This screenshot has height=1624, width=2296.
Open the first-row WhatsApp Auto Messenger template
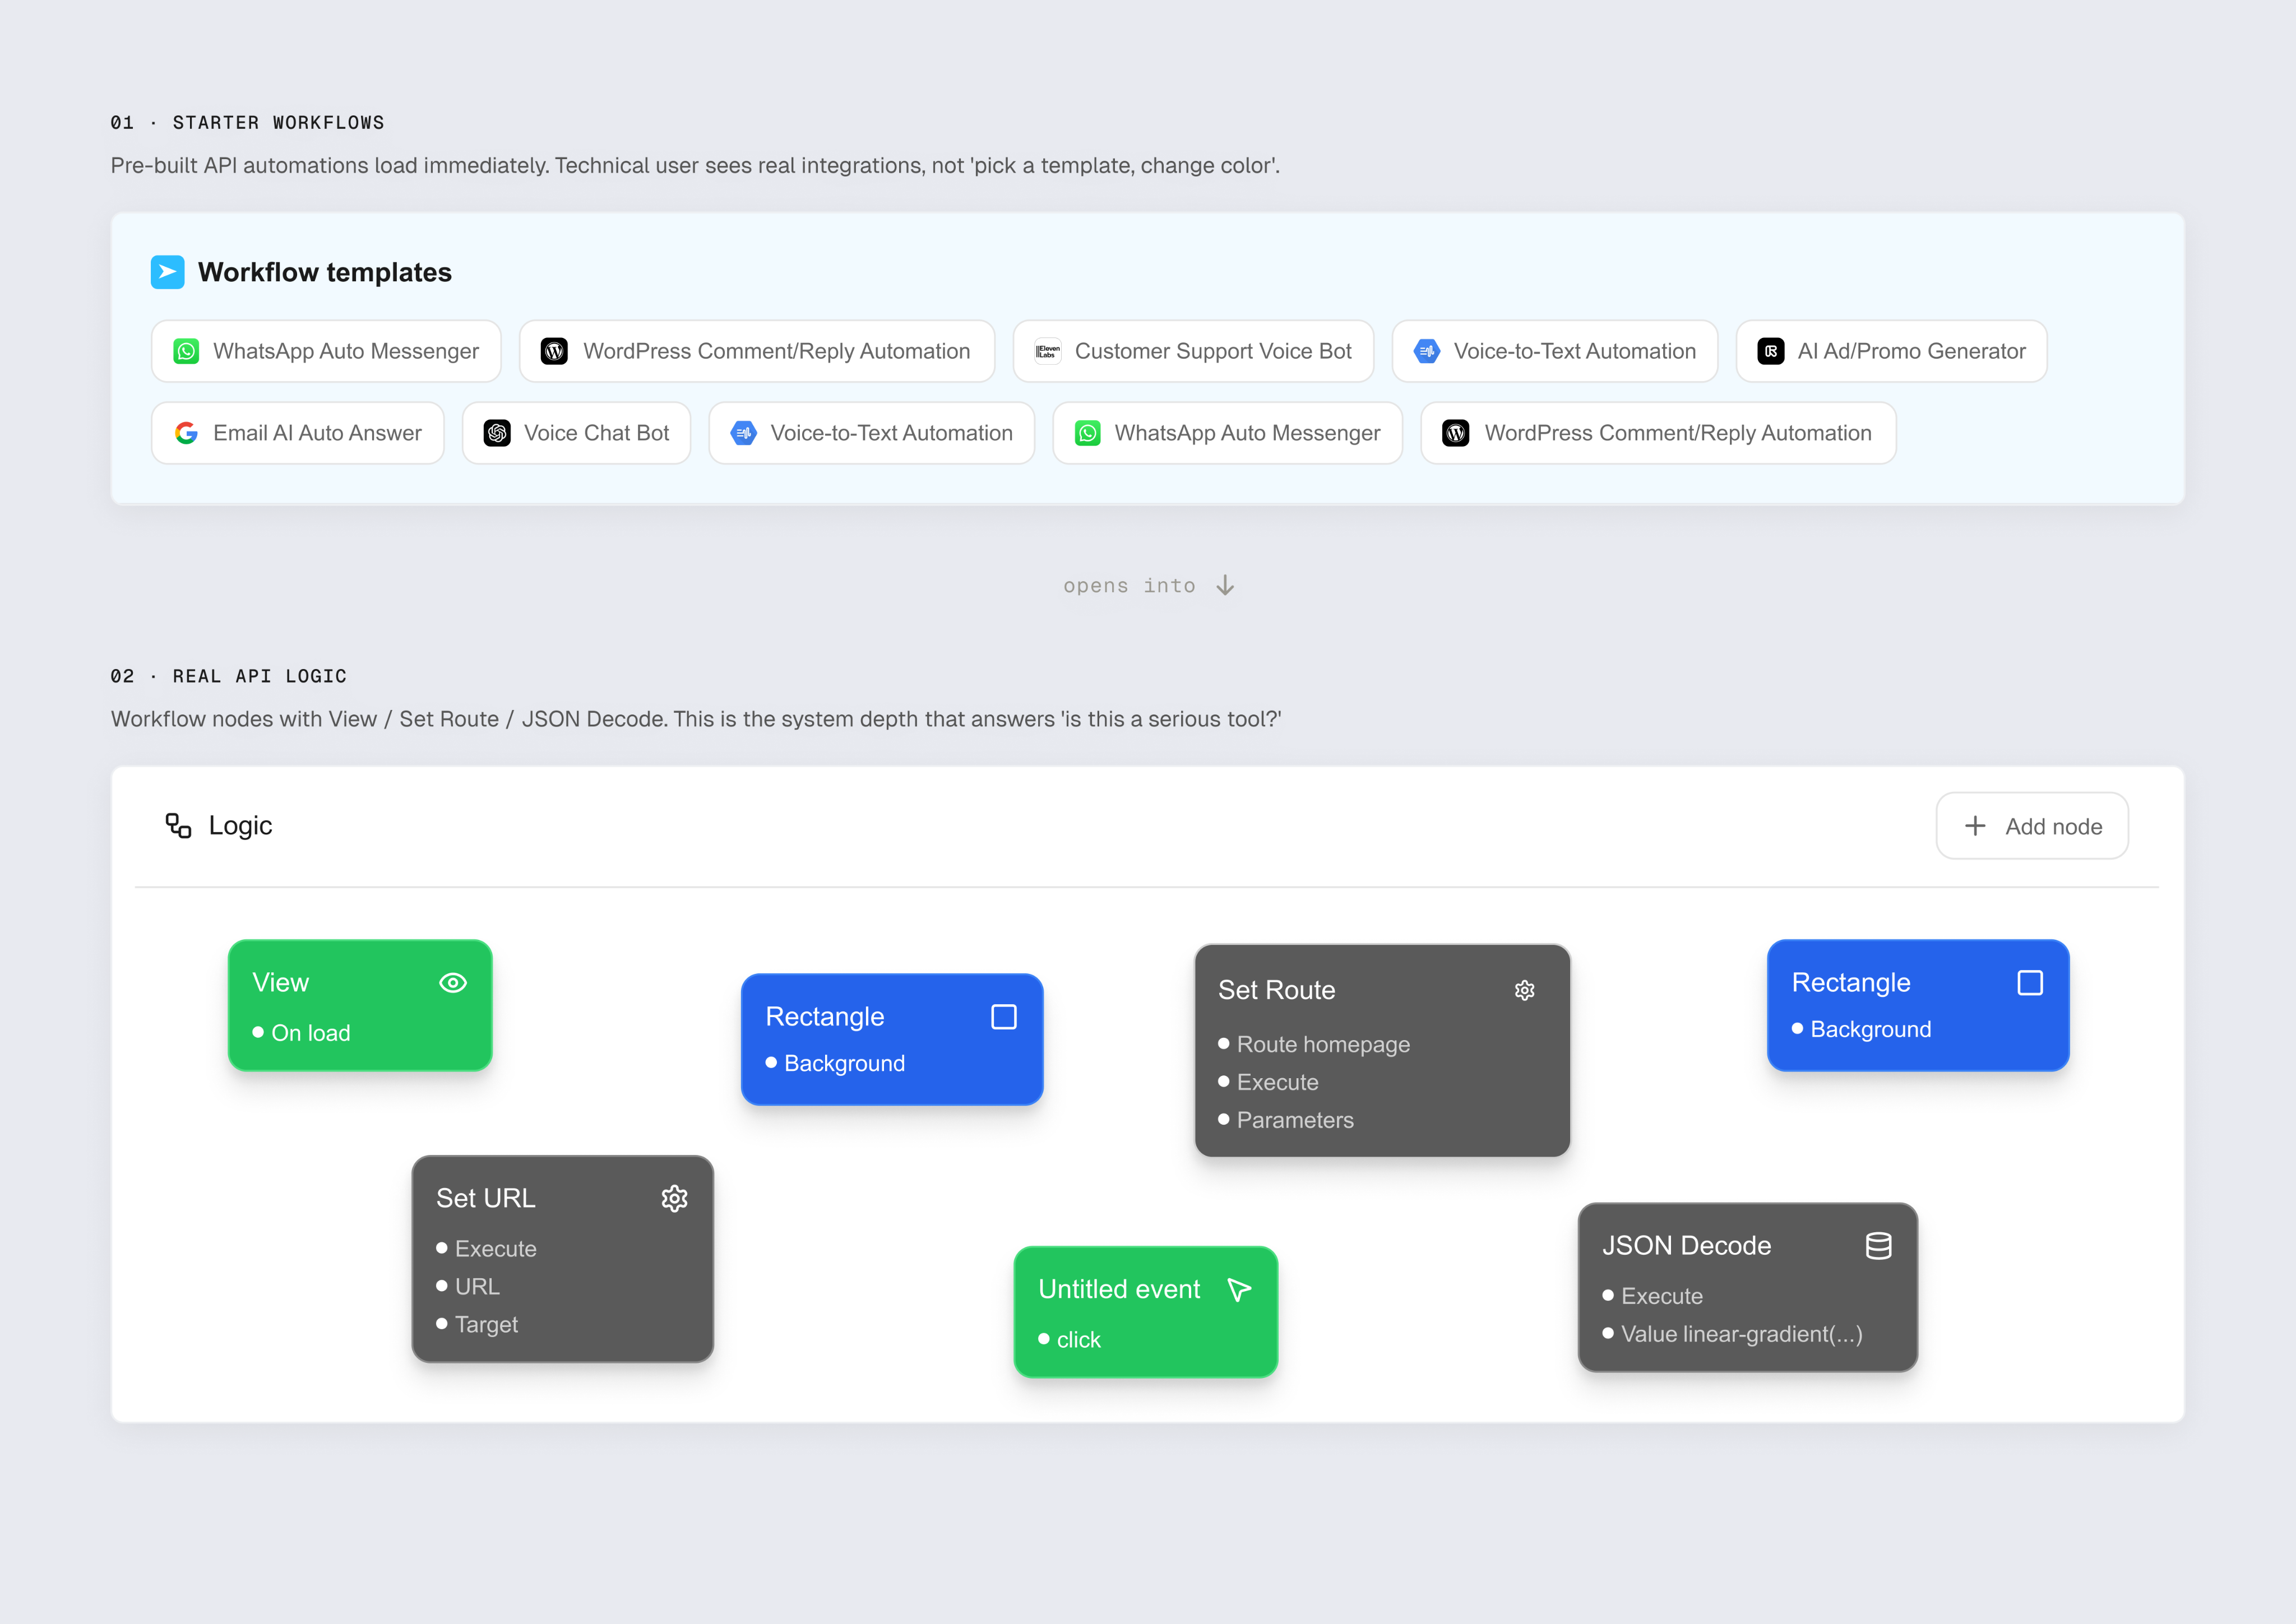pos(326,351)
